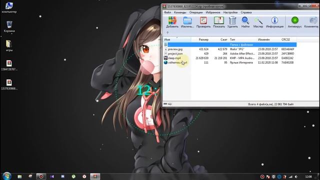Click the WinRAR taskbar button
Screen dimensions: 320x180
95,176
